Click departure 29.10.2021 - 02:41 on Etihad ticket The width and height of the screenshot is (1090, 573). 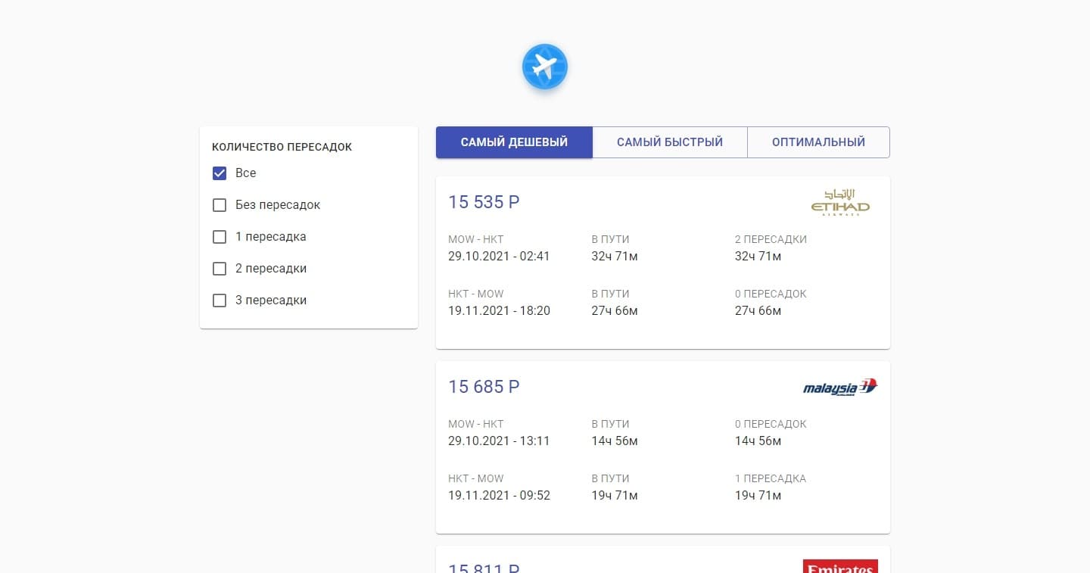coord(499,257)
